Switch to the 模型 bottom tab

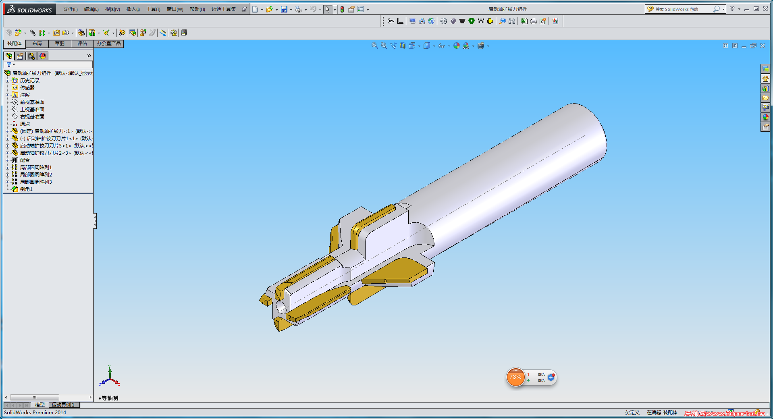(40, 405)
